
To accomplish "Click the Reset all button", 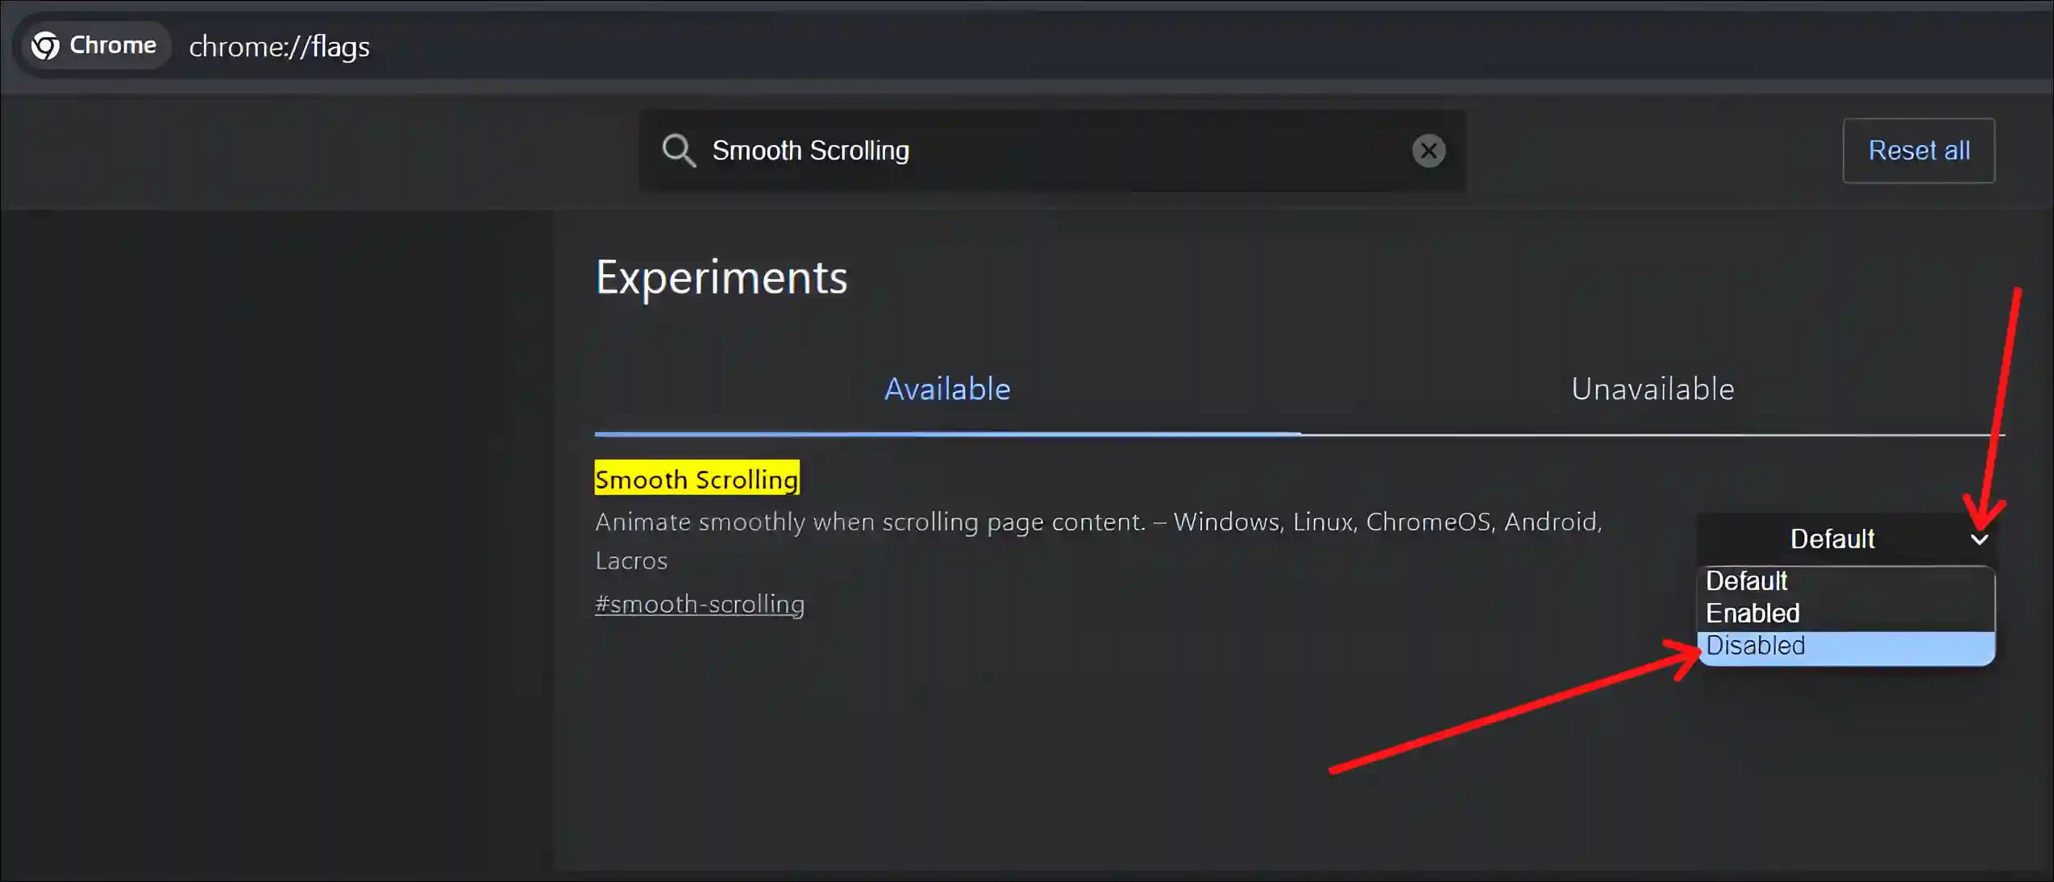I will point(1919,151).
